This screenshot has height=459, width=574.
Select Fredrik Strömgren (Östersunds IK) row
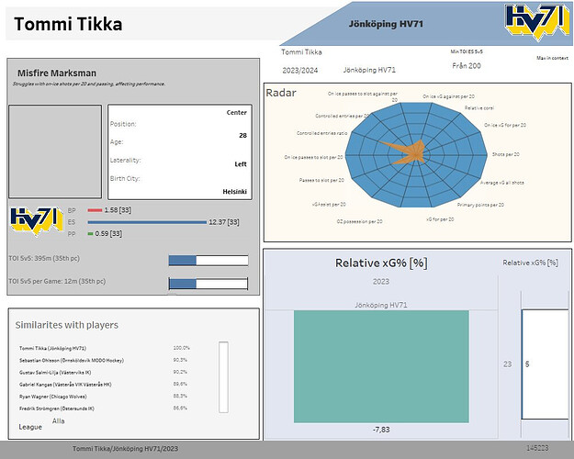tap(56, 409)
